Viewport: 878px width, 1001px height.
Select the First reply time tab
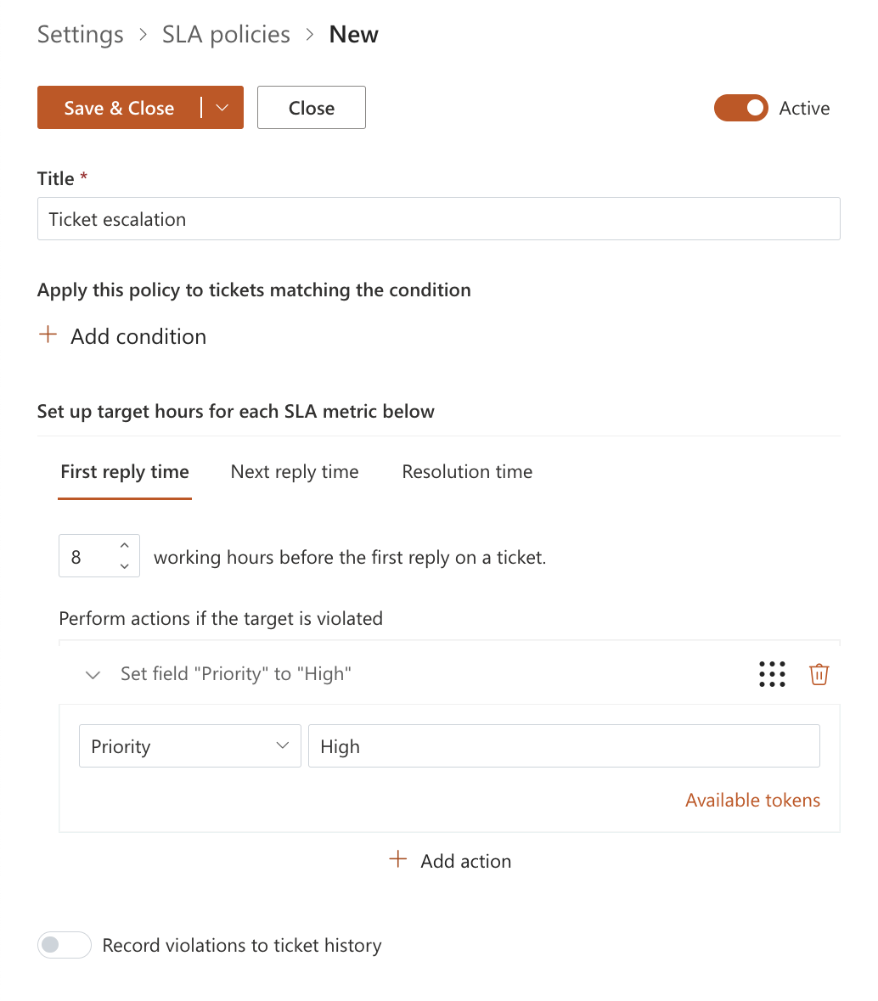(125, 472)
